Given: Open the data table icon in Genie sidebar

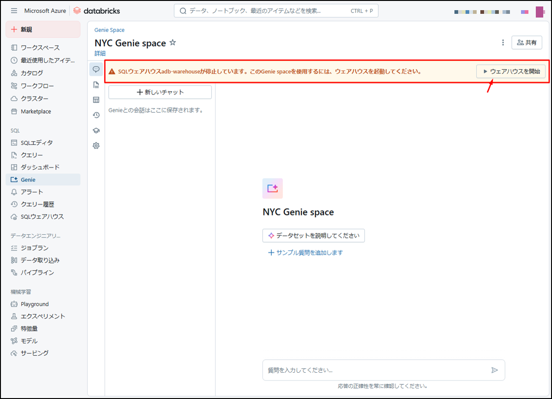Looking at the screenshot, I should coord(96,100).
